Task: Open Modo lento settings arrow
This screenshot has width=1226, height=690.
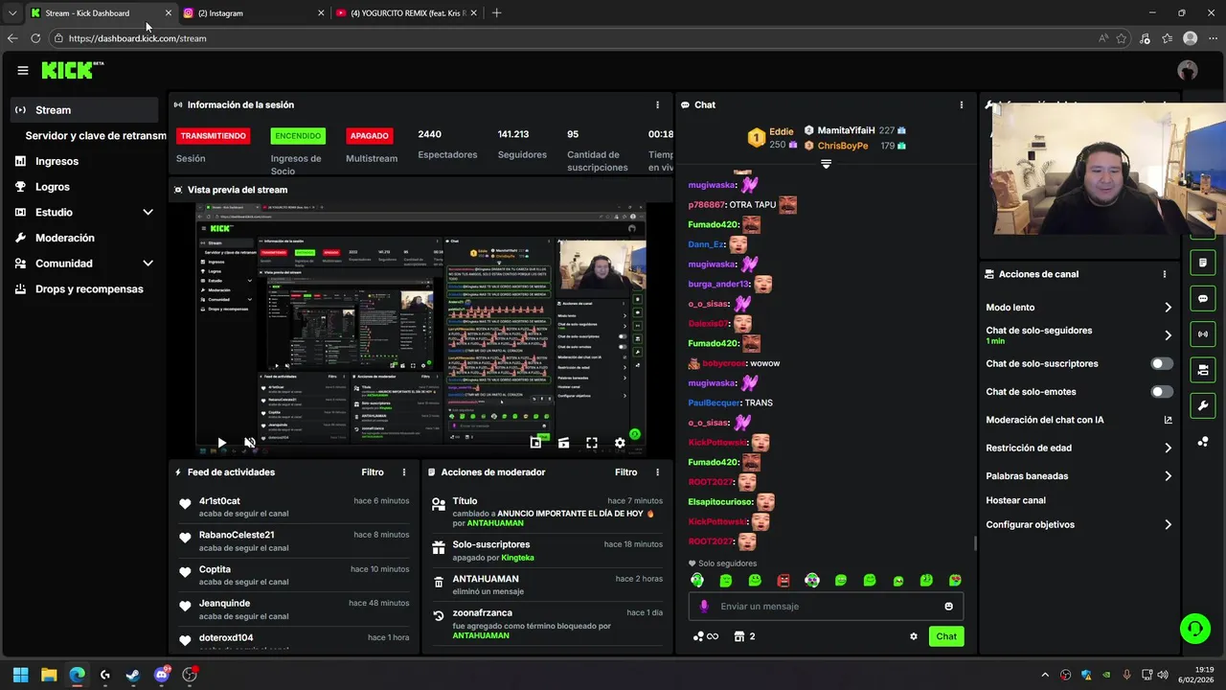Action: pyautogui.click(x=1168, y=308)
